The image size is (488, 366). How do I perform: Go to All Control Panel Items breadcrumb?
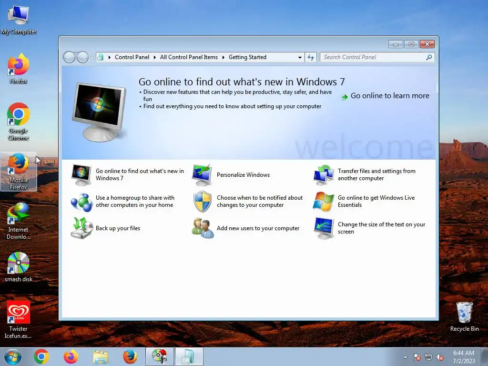tap(189, 57)
